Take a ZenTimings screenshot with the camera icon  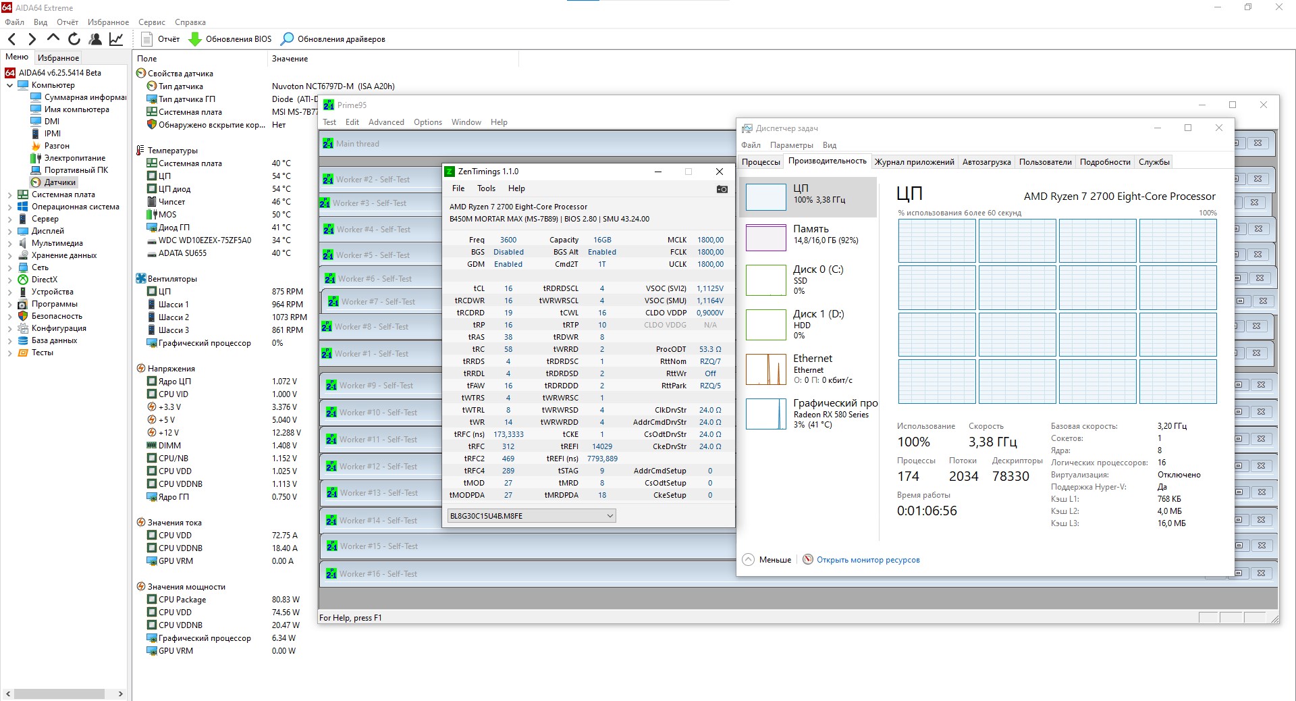point(722,189)
